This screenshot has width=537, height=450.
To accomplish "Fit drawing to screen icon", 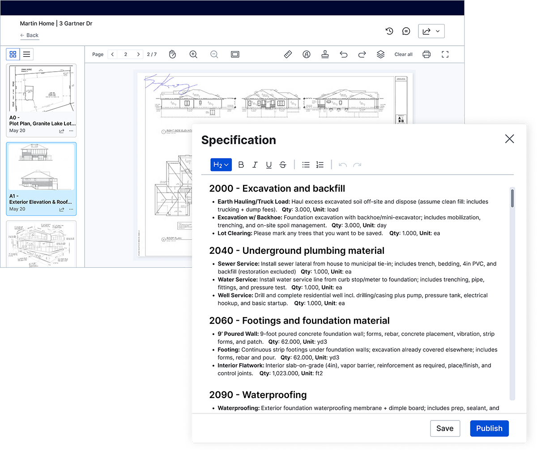I will [x=235, y=54].
